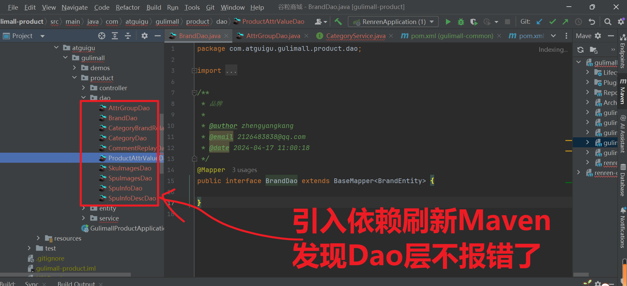Open the Git menu
The width and height of the screenshot is (627, 286).
(210, 7)
